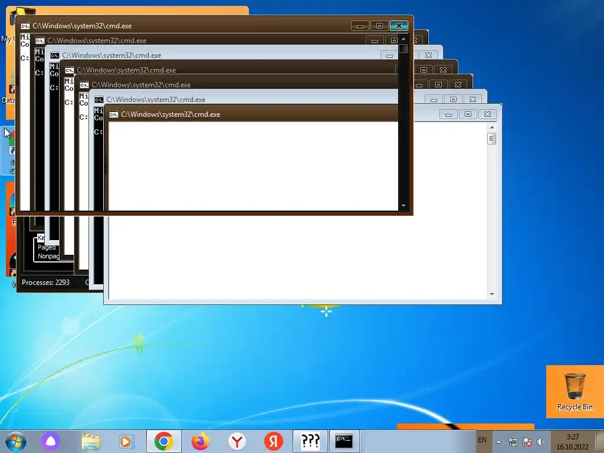This screenshot has height=453, width=604.
Task: Click scroll-up arrow in lowest white cmd window
Action: [491, 127]
